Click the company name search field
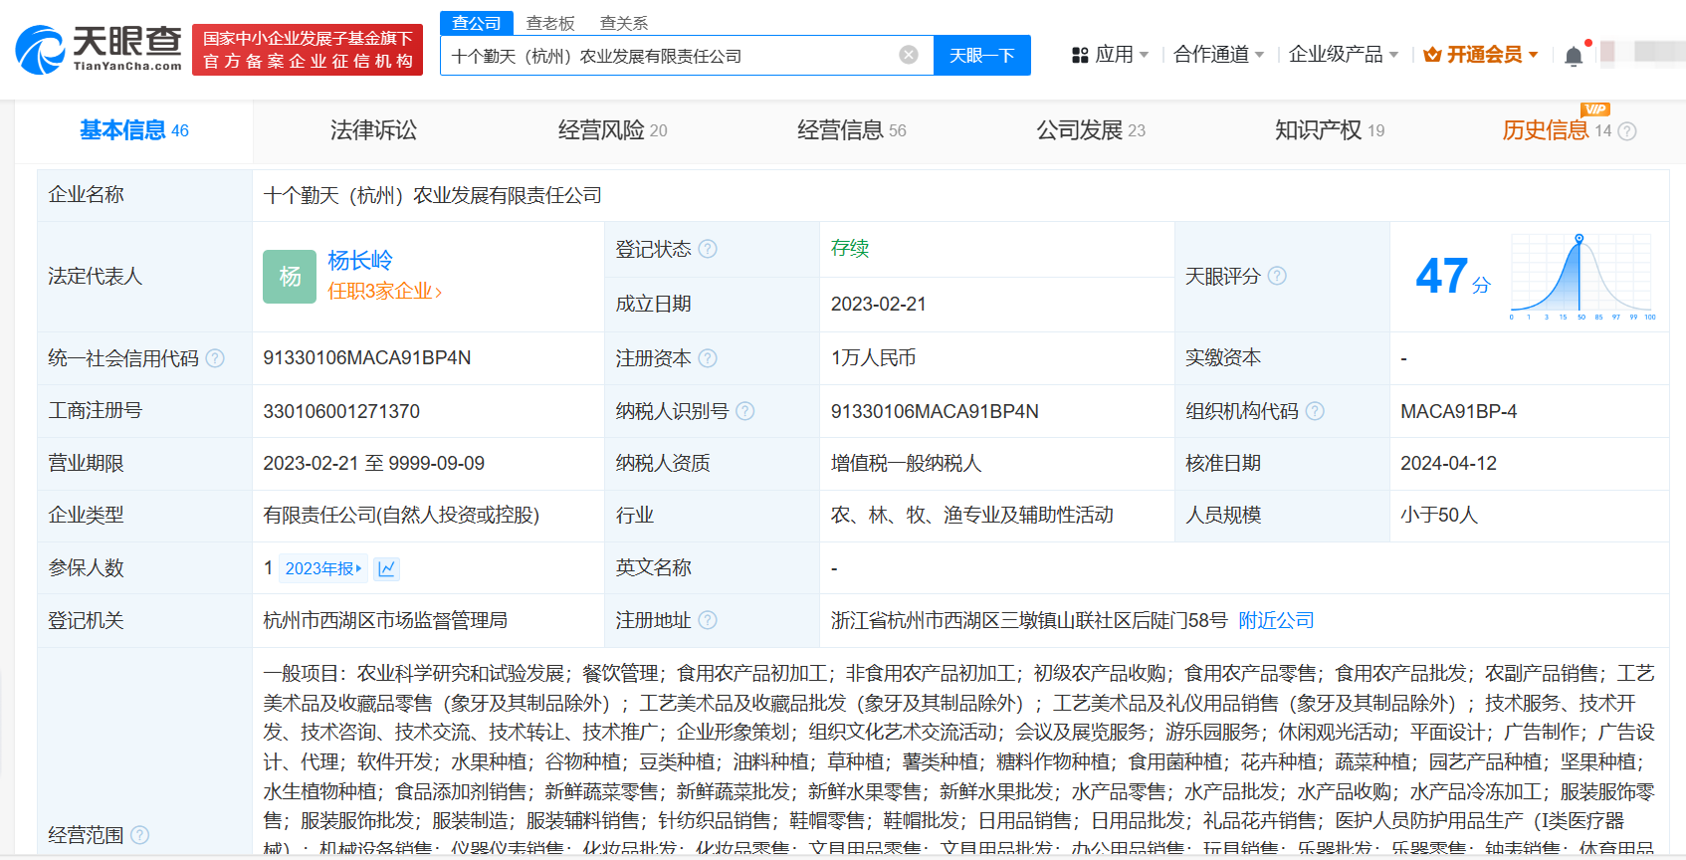1686x860 pixels. pyautogui.click(x=667, y=56)
